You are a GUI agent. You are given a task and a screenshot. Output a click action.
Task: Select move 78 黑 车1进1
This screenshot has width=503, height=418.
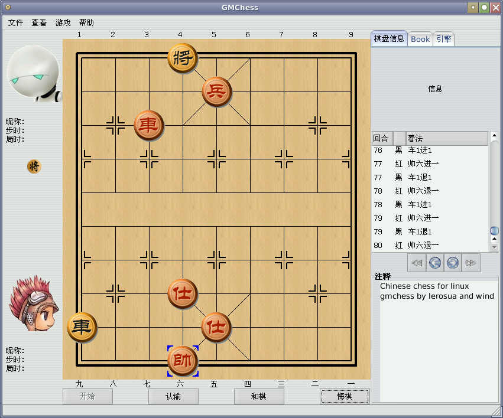click(430, 204)
